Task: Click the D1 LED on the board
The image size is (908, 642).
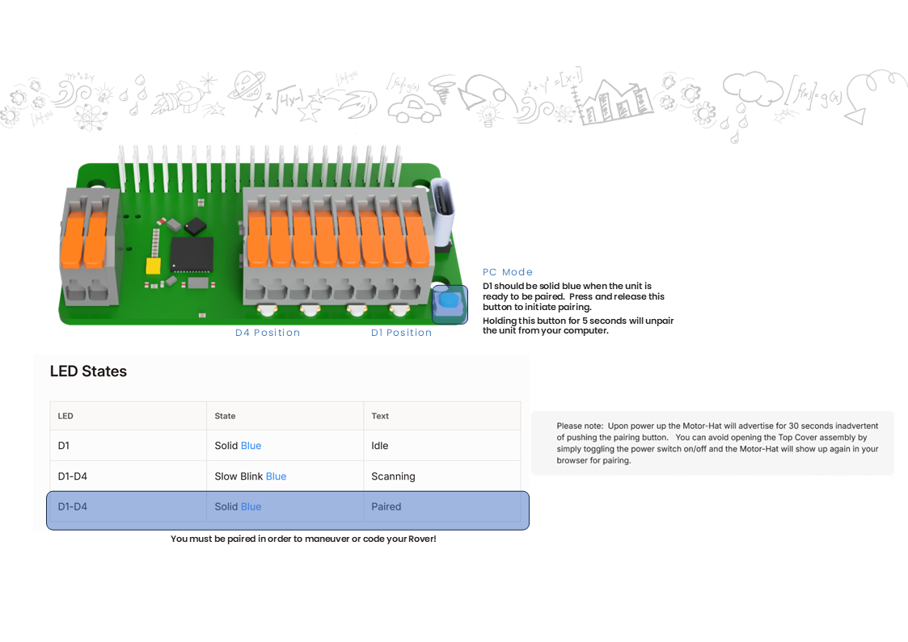Action: tap(400, 309)
